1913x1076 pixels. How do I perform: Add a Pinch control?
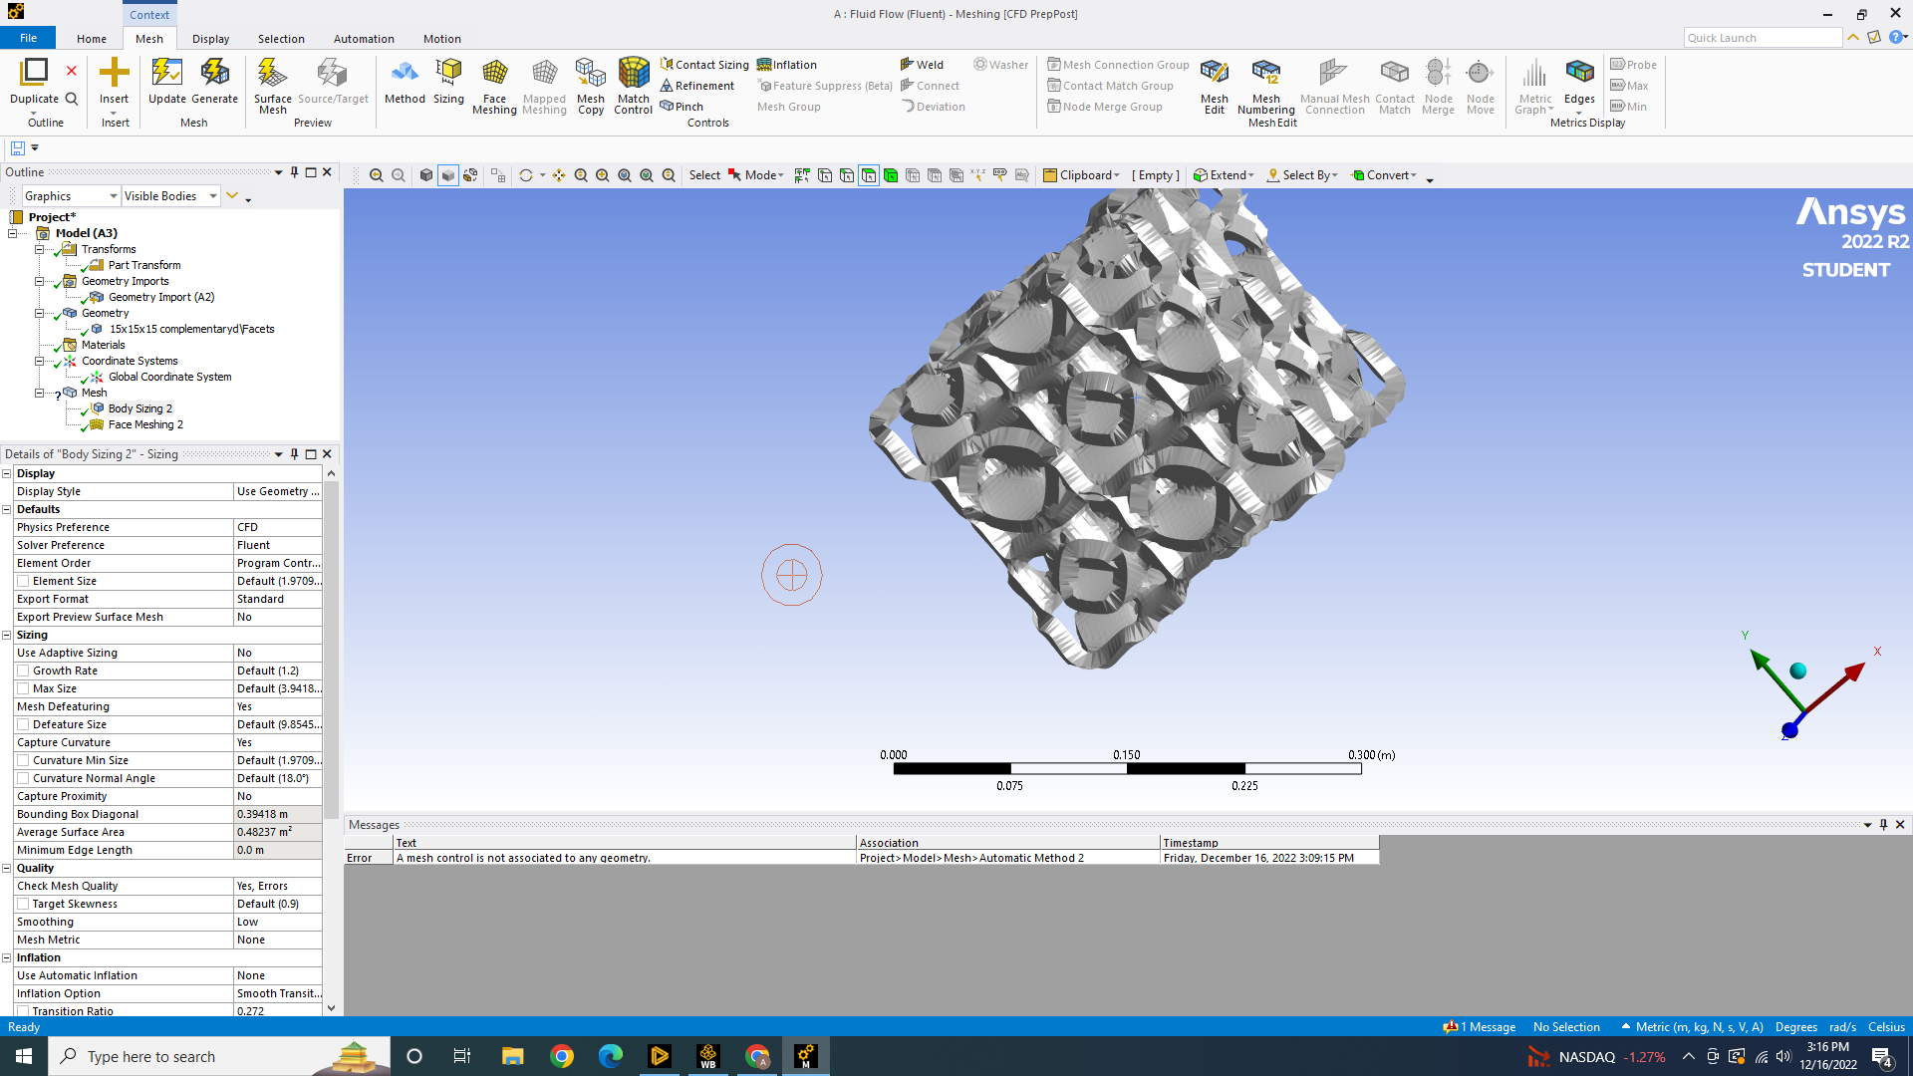coord(682,107)
